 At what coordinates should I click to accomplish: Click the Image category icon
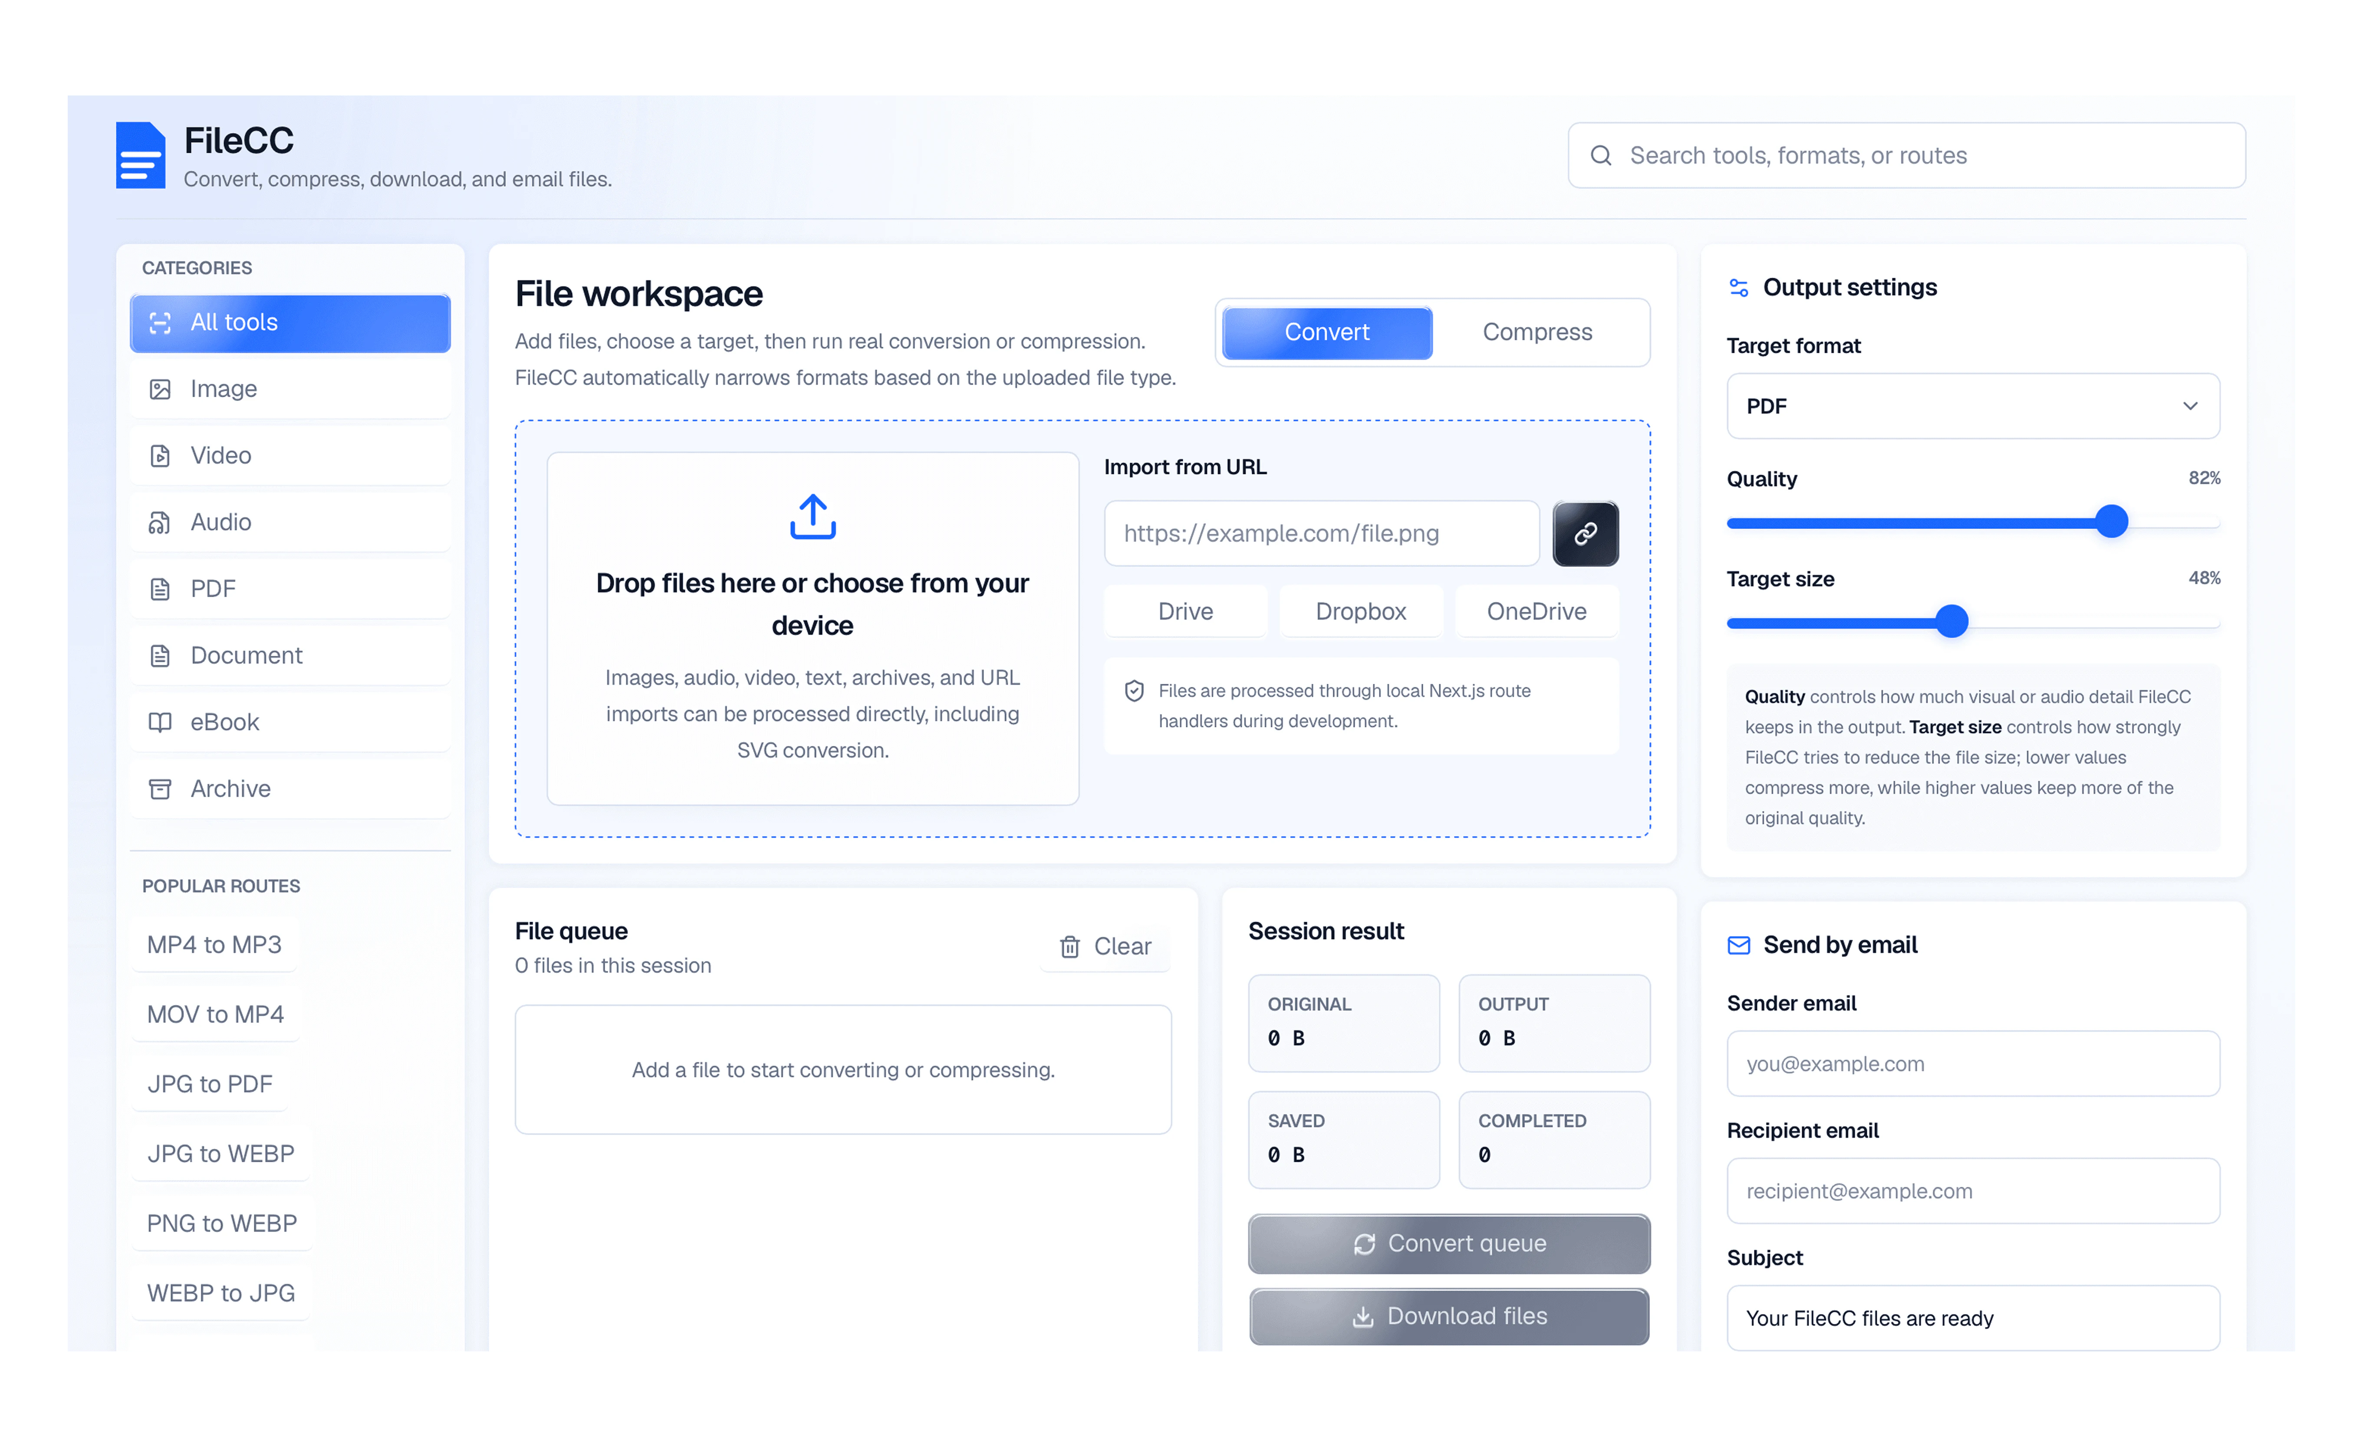160,389
